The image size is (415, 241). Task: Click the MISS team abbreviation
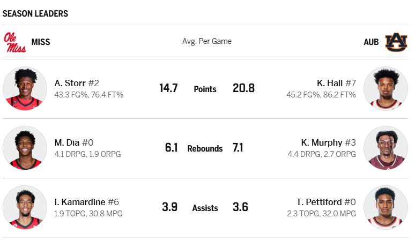point(41,42)
